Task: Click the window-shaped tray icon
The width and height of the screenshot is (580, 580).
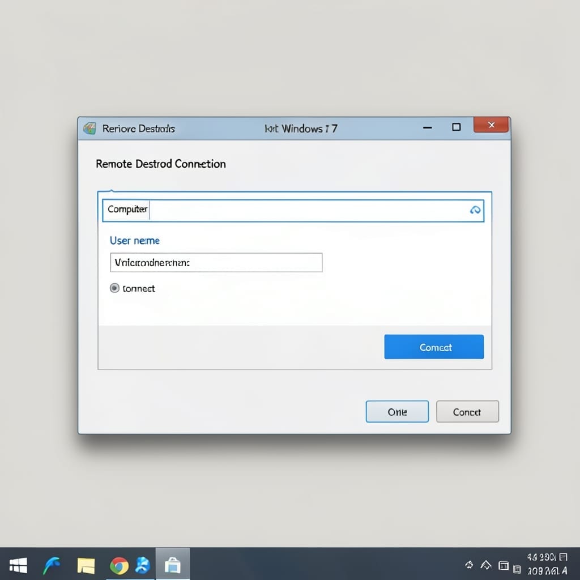Action: [x=504, y=565]
